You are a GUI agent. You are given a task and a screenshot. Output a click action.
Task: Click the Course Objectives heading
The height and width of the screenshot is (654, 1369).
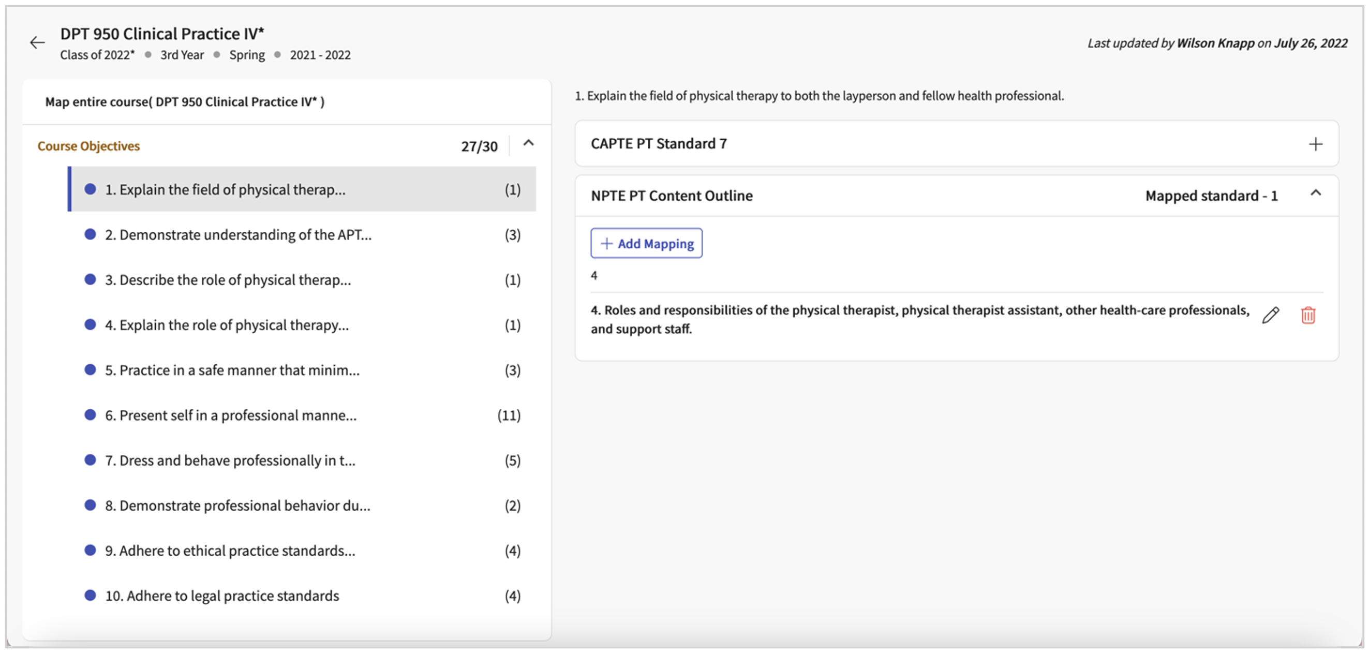click(x=89, y=146)
